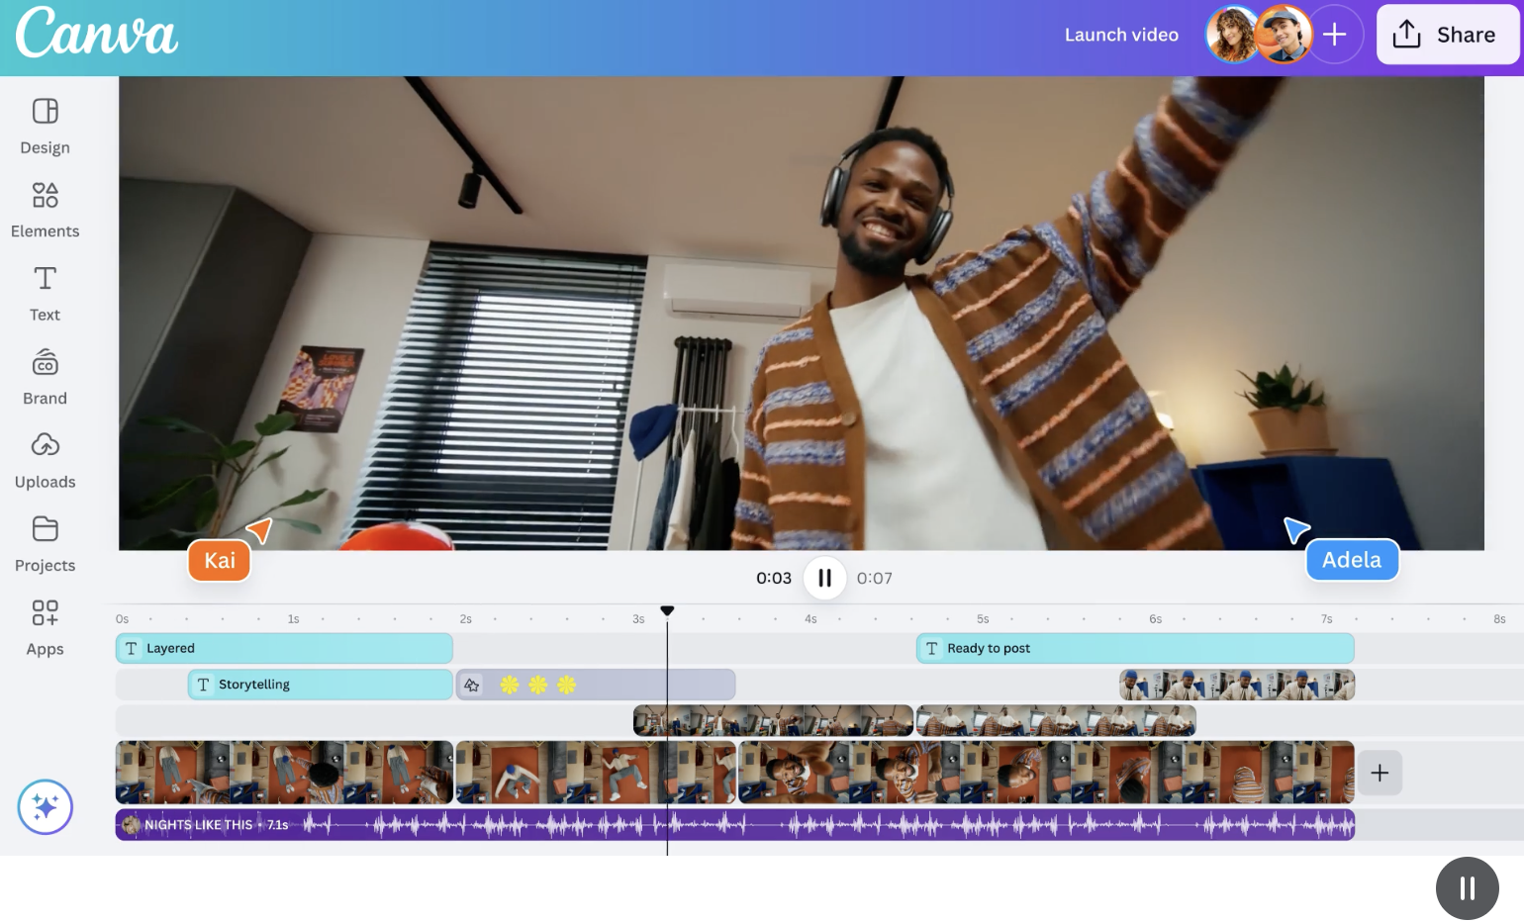Click the magic sparkle assistant button
Image resolution: width=1524 pixels, height=922 pixels.
pos(46,807)
